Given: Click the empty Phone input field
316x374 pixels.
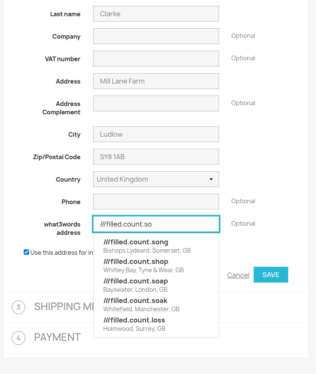Looking at the screenshot, I should pyautogui.click(x=156, y=202).
